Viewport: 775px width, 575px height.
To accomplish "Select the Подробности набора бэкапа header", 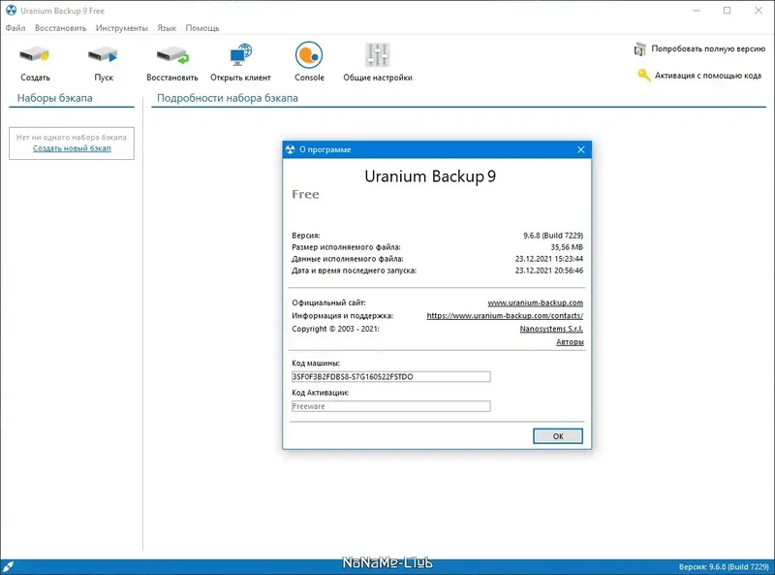I will click(228, 98).
